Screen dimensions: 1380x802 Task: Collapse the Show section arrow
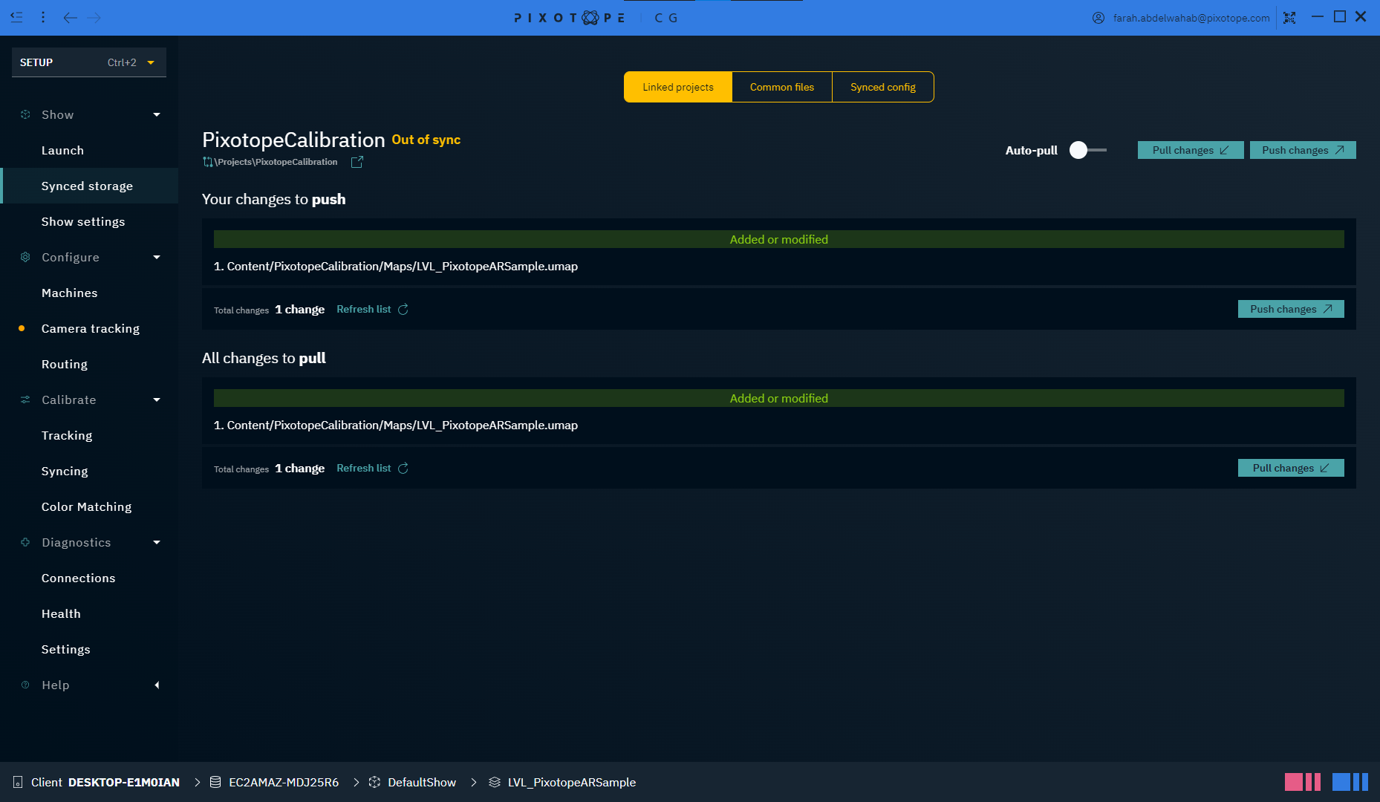click(157, 114)
